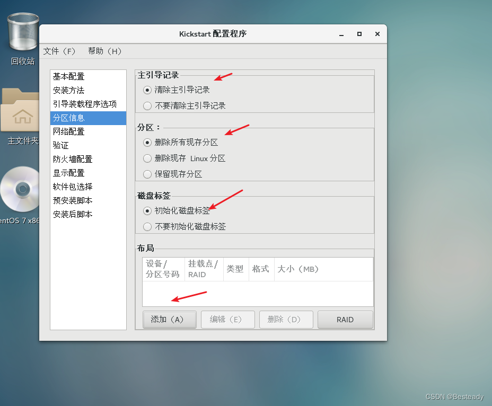
Task: Open the CentOS 7 x86 disc icon
Action: click(x=20, y=188)
